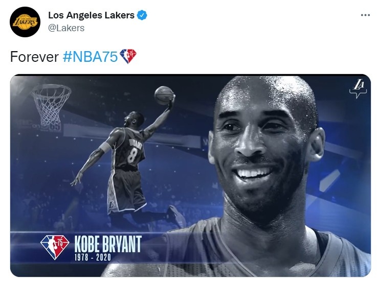
Task: Open the three-dot more options menu
Action: click(x=365, y=15)
